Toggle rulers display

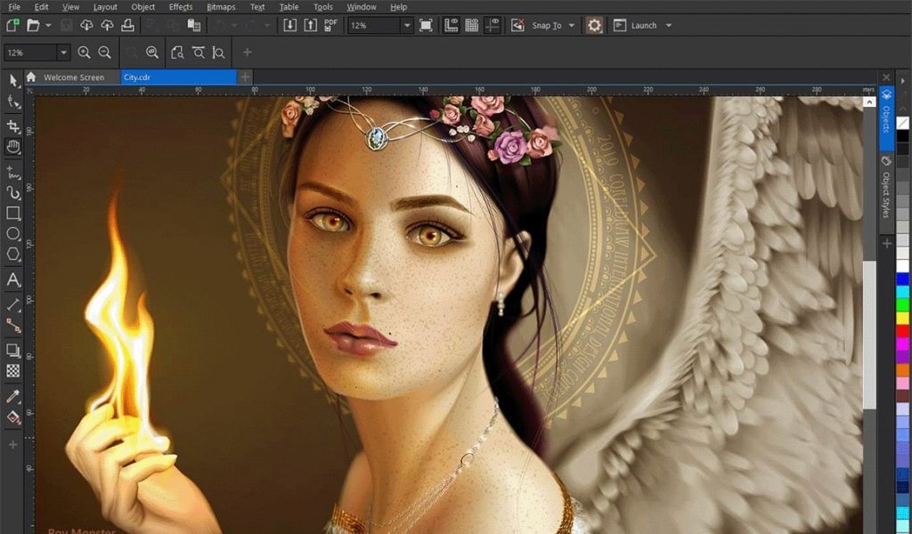[451, 25]
